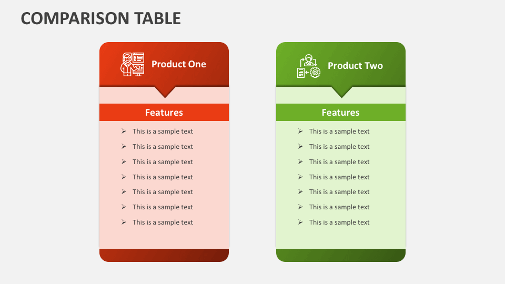Select the fourth arrow bullet in green column

(300, 177)
